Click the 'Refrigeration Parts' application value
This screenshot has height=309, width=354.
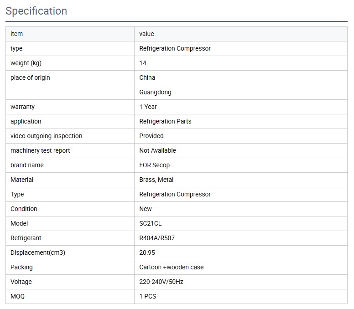[x=165, y=121]
